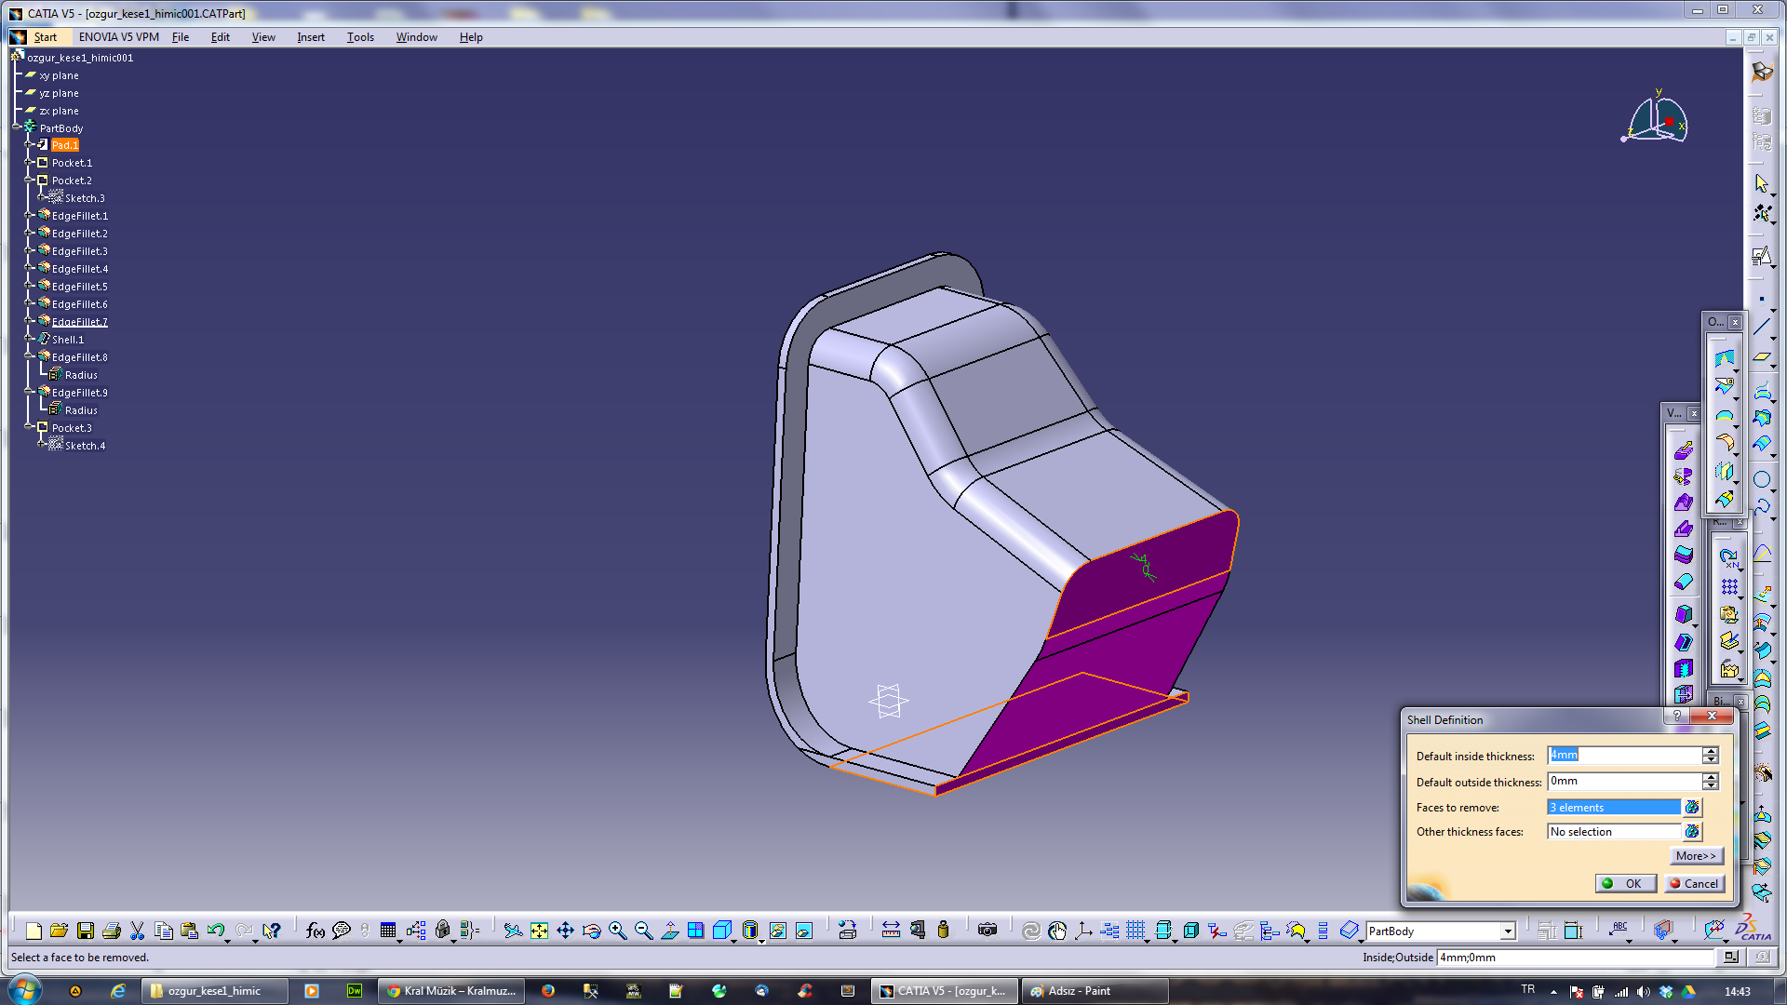1787x1005 pixels.
Task: Switch to Paint in Windows taskbar
Action: click(x=1079, y=991)
